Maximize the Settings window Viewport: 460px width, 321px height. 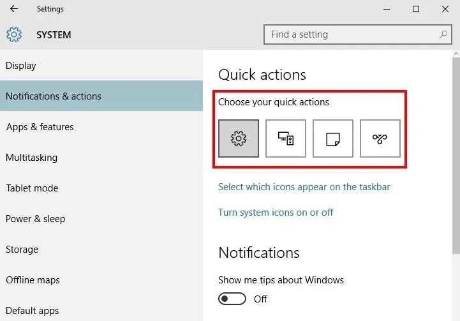pyautogui.click(x=416, y=9)
